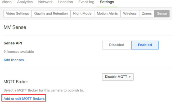Viewport: 172px width, 102px height.
Task: Open Add or edit MQTT Brokers
Action: click(x=24, y=99)
